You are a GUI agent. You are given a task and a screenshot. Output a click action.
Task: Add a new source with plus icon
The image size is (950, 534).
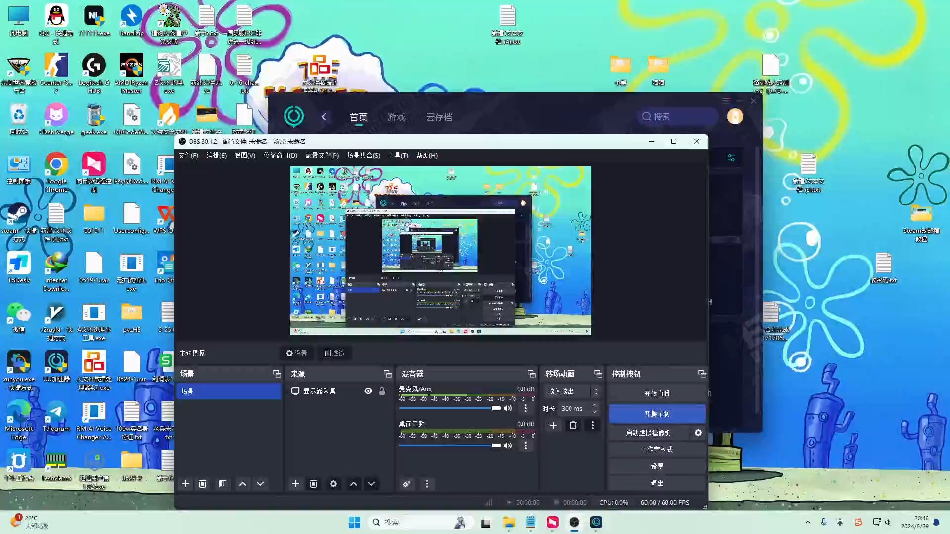296,484
